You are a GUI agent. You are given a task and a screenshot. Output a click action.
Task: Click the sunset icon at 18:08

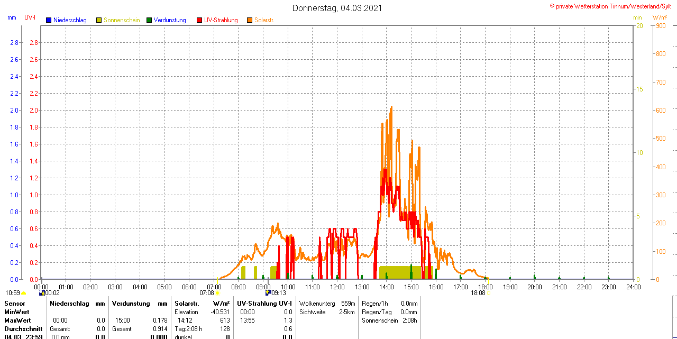click(x=488, y=292)
